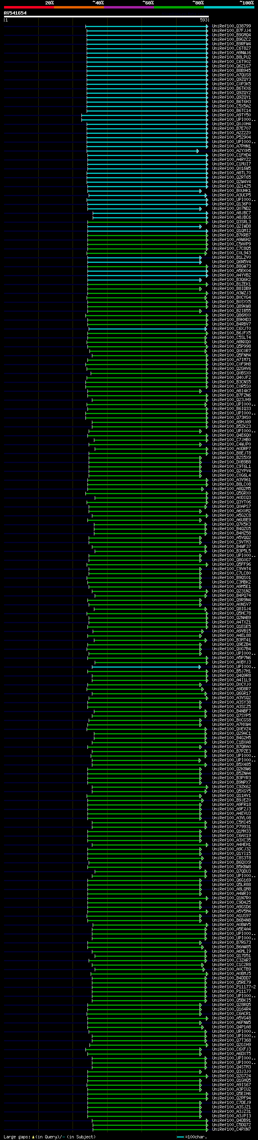The image size is (258, 1140).
Task: Select hit label UniRef100_C5X5A2
Action: tap(231, 106)
